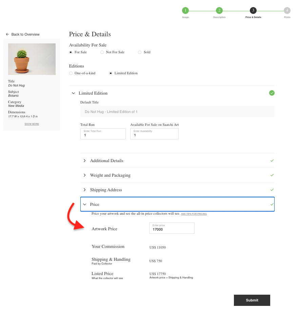Expand the Shipping Address section

pyautogui.click(x=85, y=190)
